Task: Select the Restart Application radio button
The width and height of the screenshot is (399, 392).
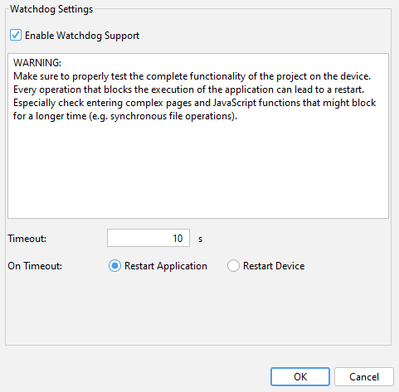Action: (x=114, y=266)
